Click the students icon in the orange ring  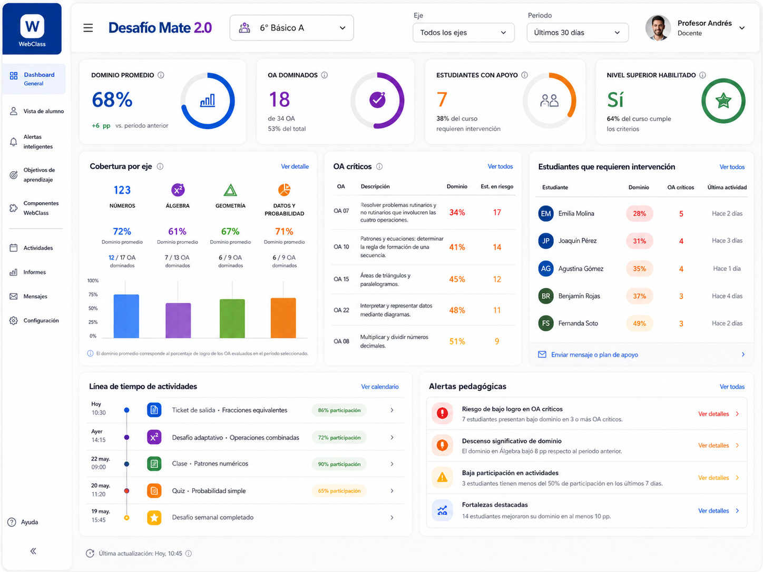(549, 101)
